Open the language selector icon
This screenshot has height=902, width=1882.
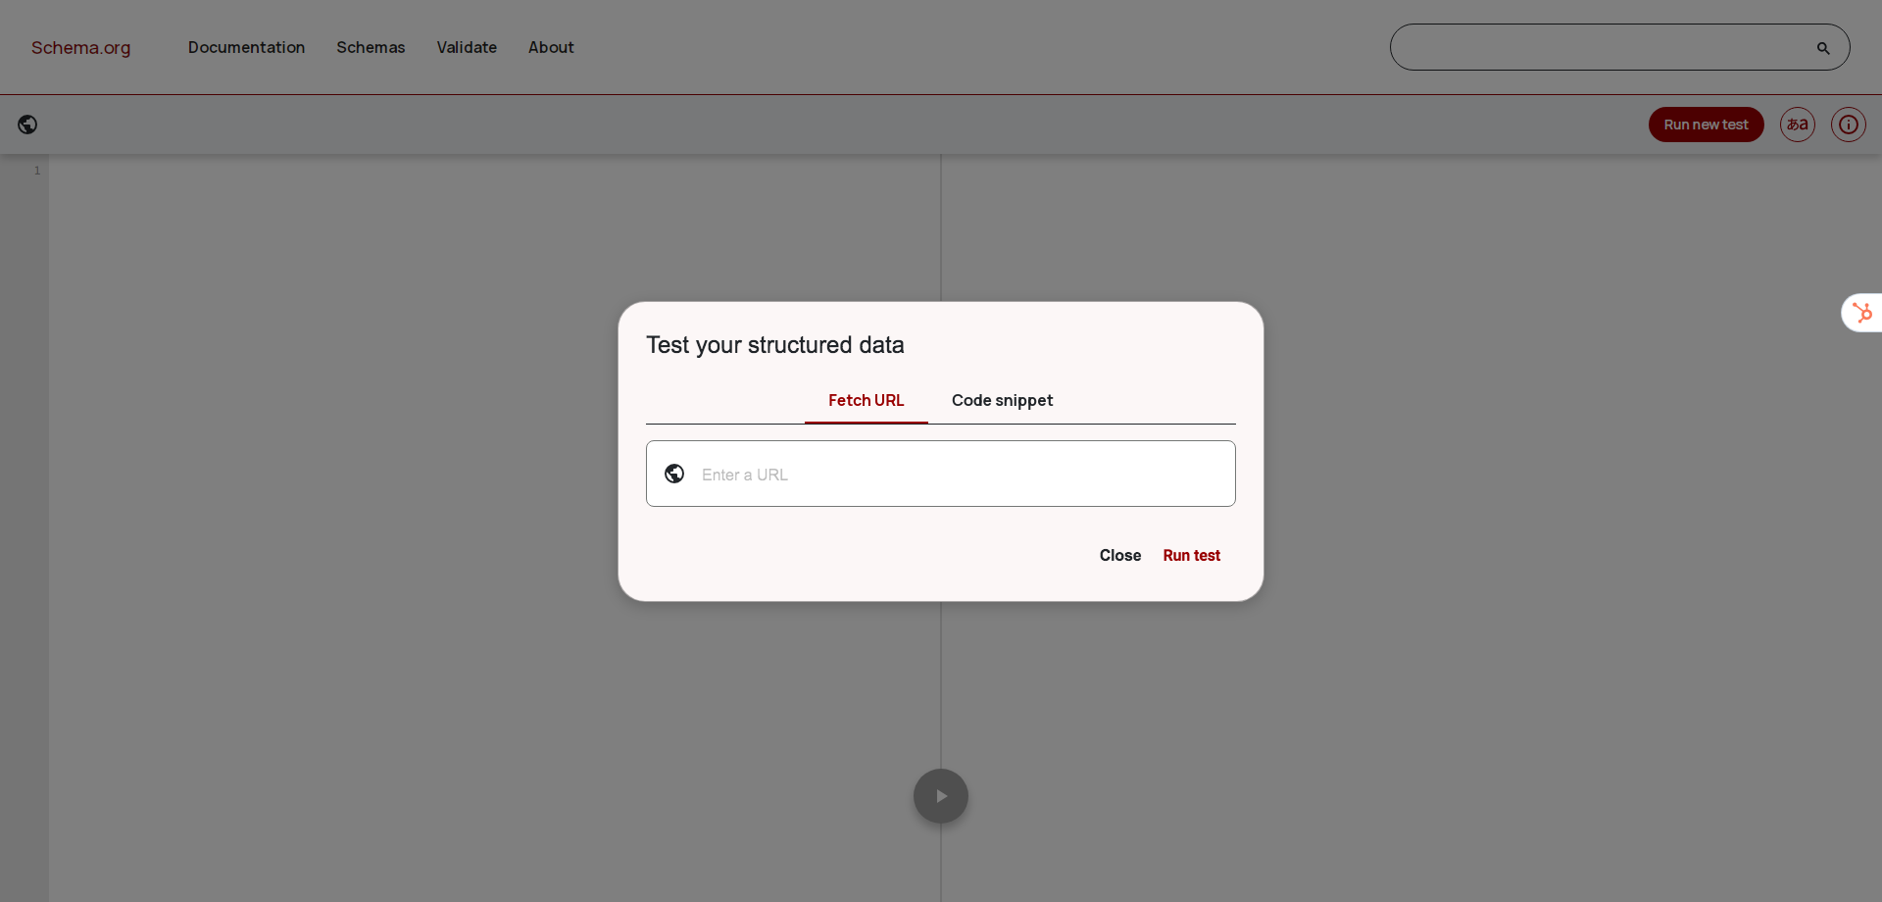1797,125
